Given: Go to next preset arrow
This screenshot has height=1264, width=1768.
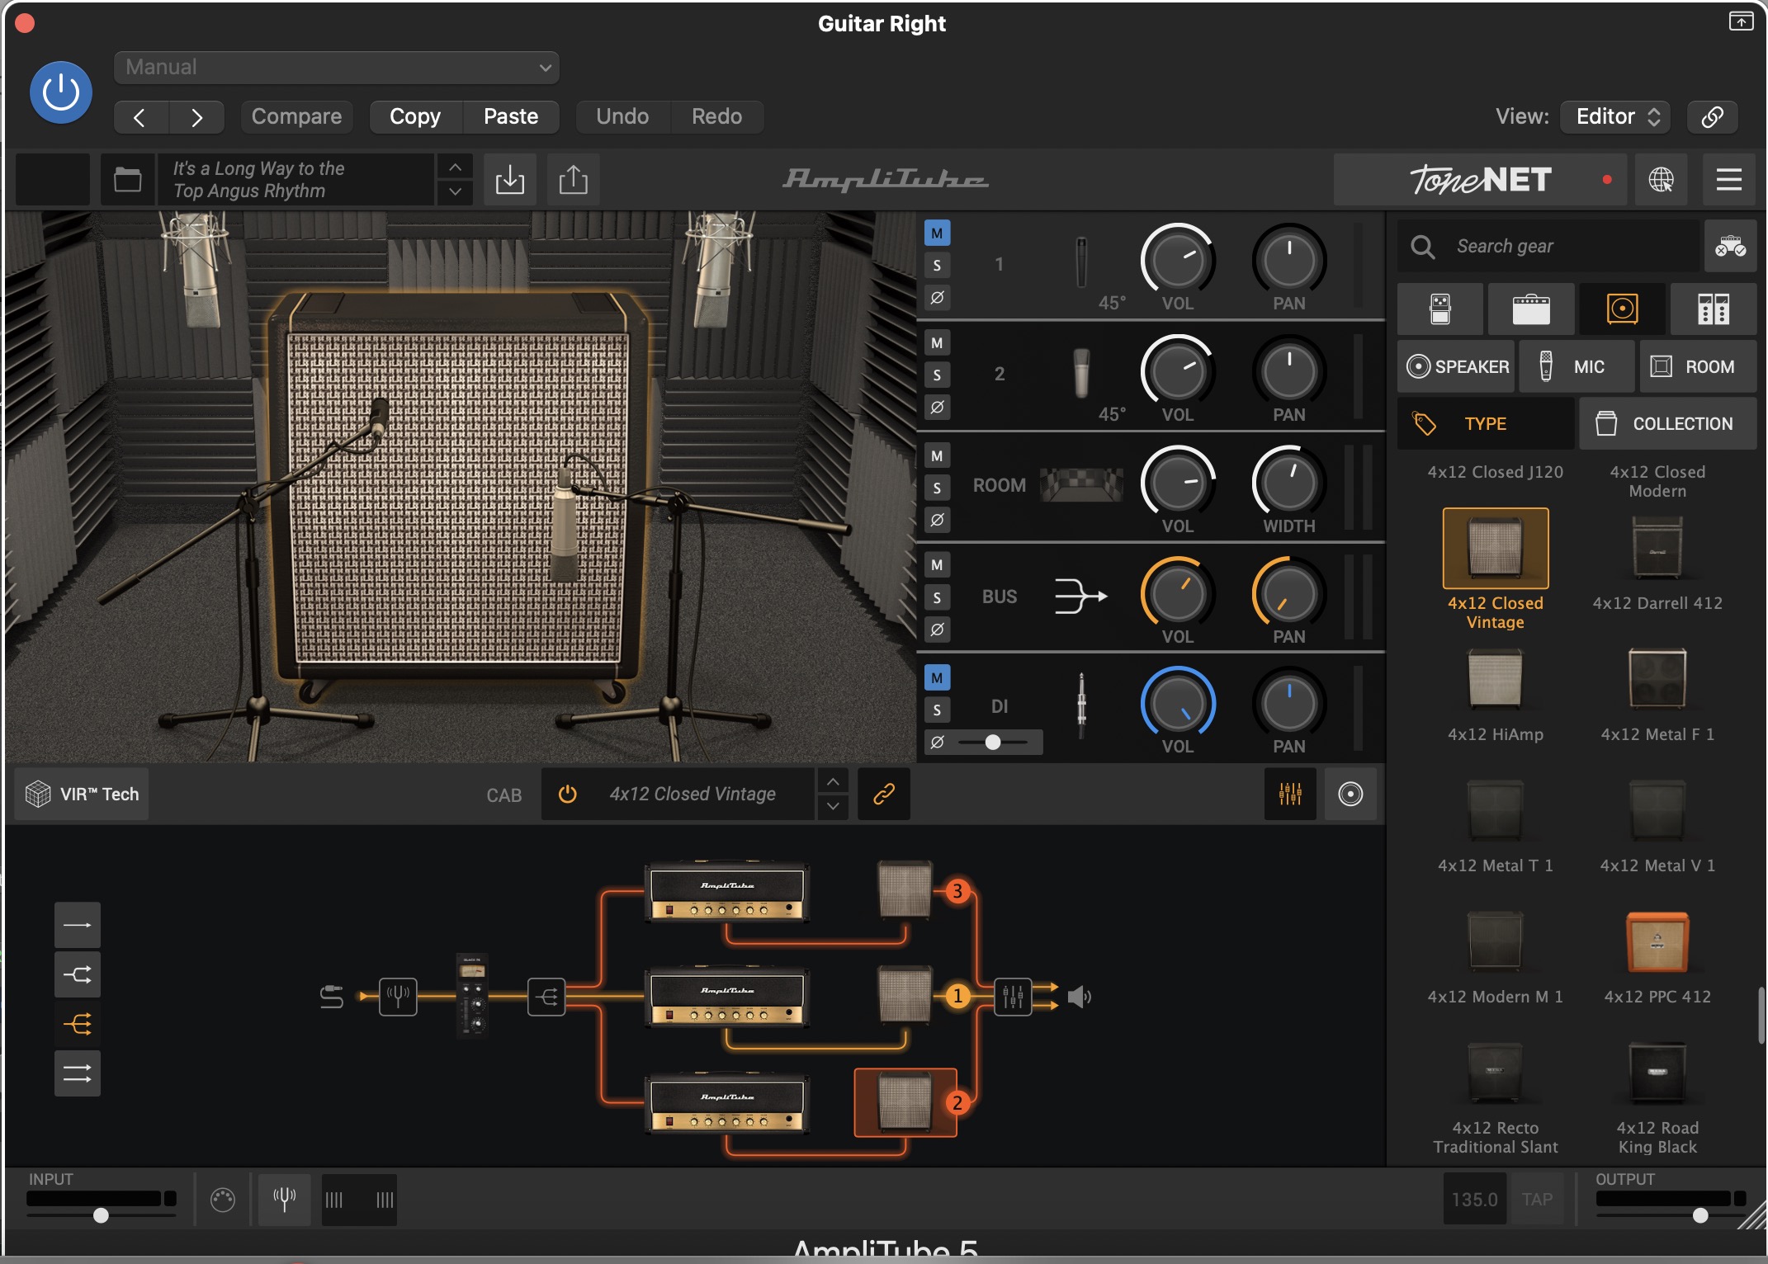Looking at the screenshot, I should click(196, 117).
